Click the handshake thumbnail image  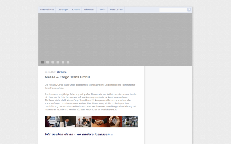[x=99, y=122]
